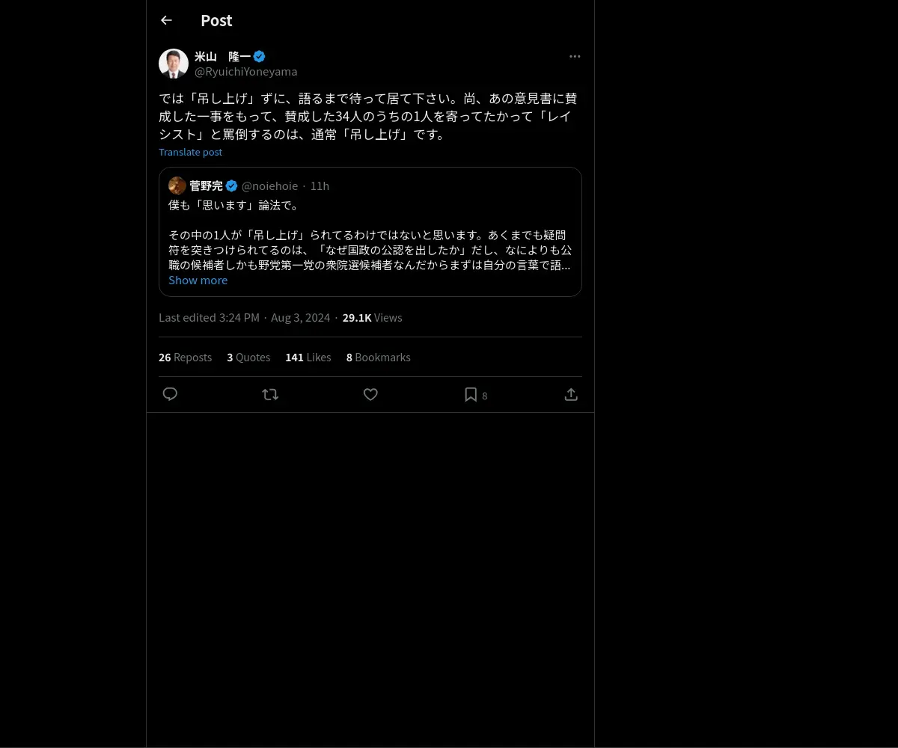
Task: Bookmark the post with ribbon icon
Action: click(471, 394)
